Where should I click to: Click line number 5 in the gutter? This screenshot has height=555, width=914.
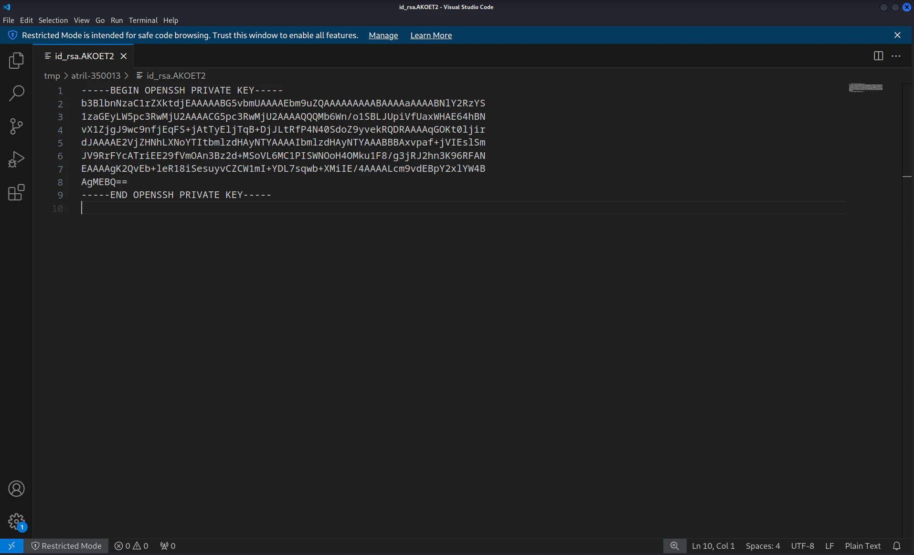(x=60, y=143)
